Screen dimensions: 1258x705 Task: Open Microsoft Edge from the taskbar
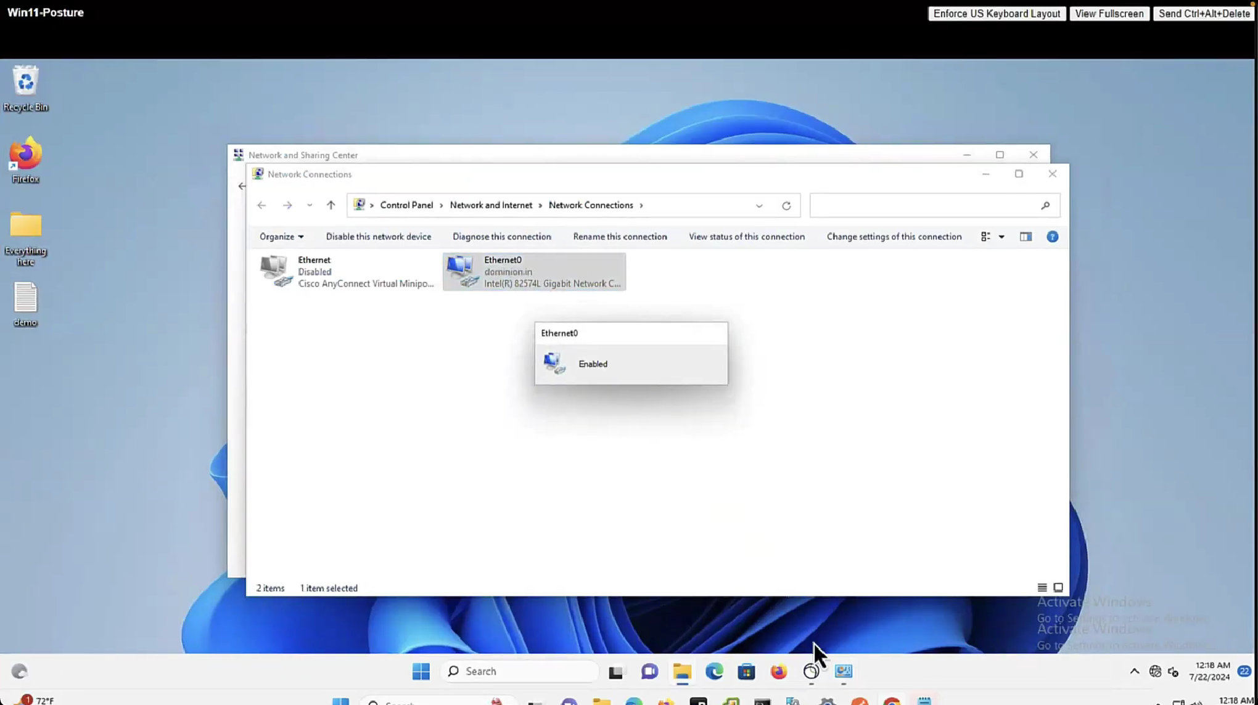coord(714,671)
